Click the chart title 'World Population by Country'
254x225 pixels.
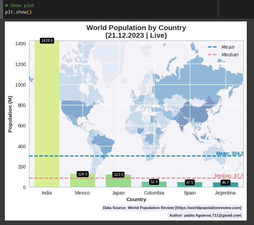[136, 28]
